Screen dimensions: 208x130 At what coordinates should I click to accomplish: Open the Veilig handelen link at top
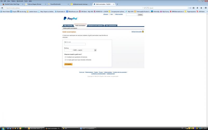[x=119, y=14]
